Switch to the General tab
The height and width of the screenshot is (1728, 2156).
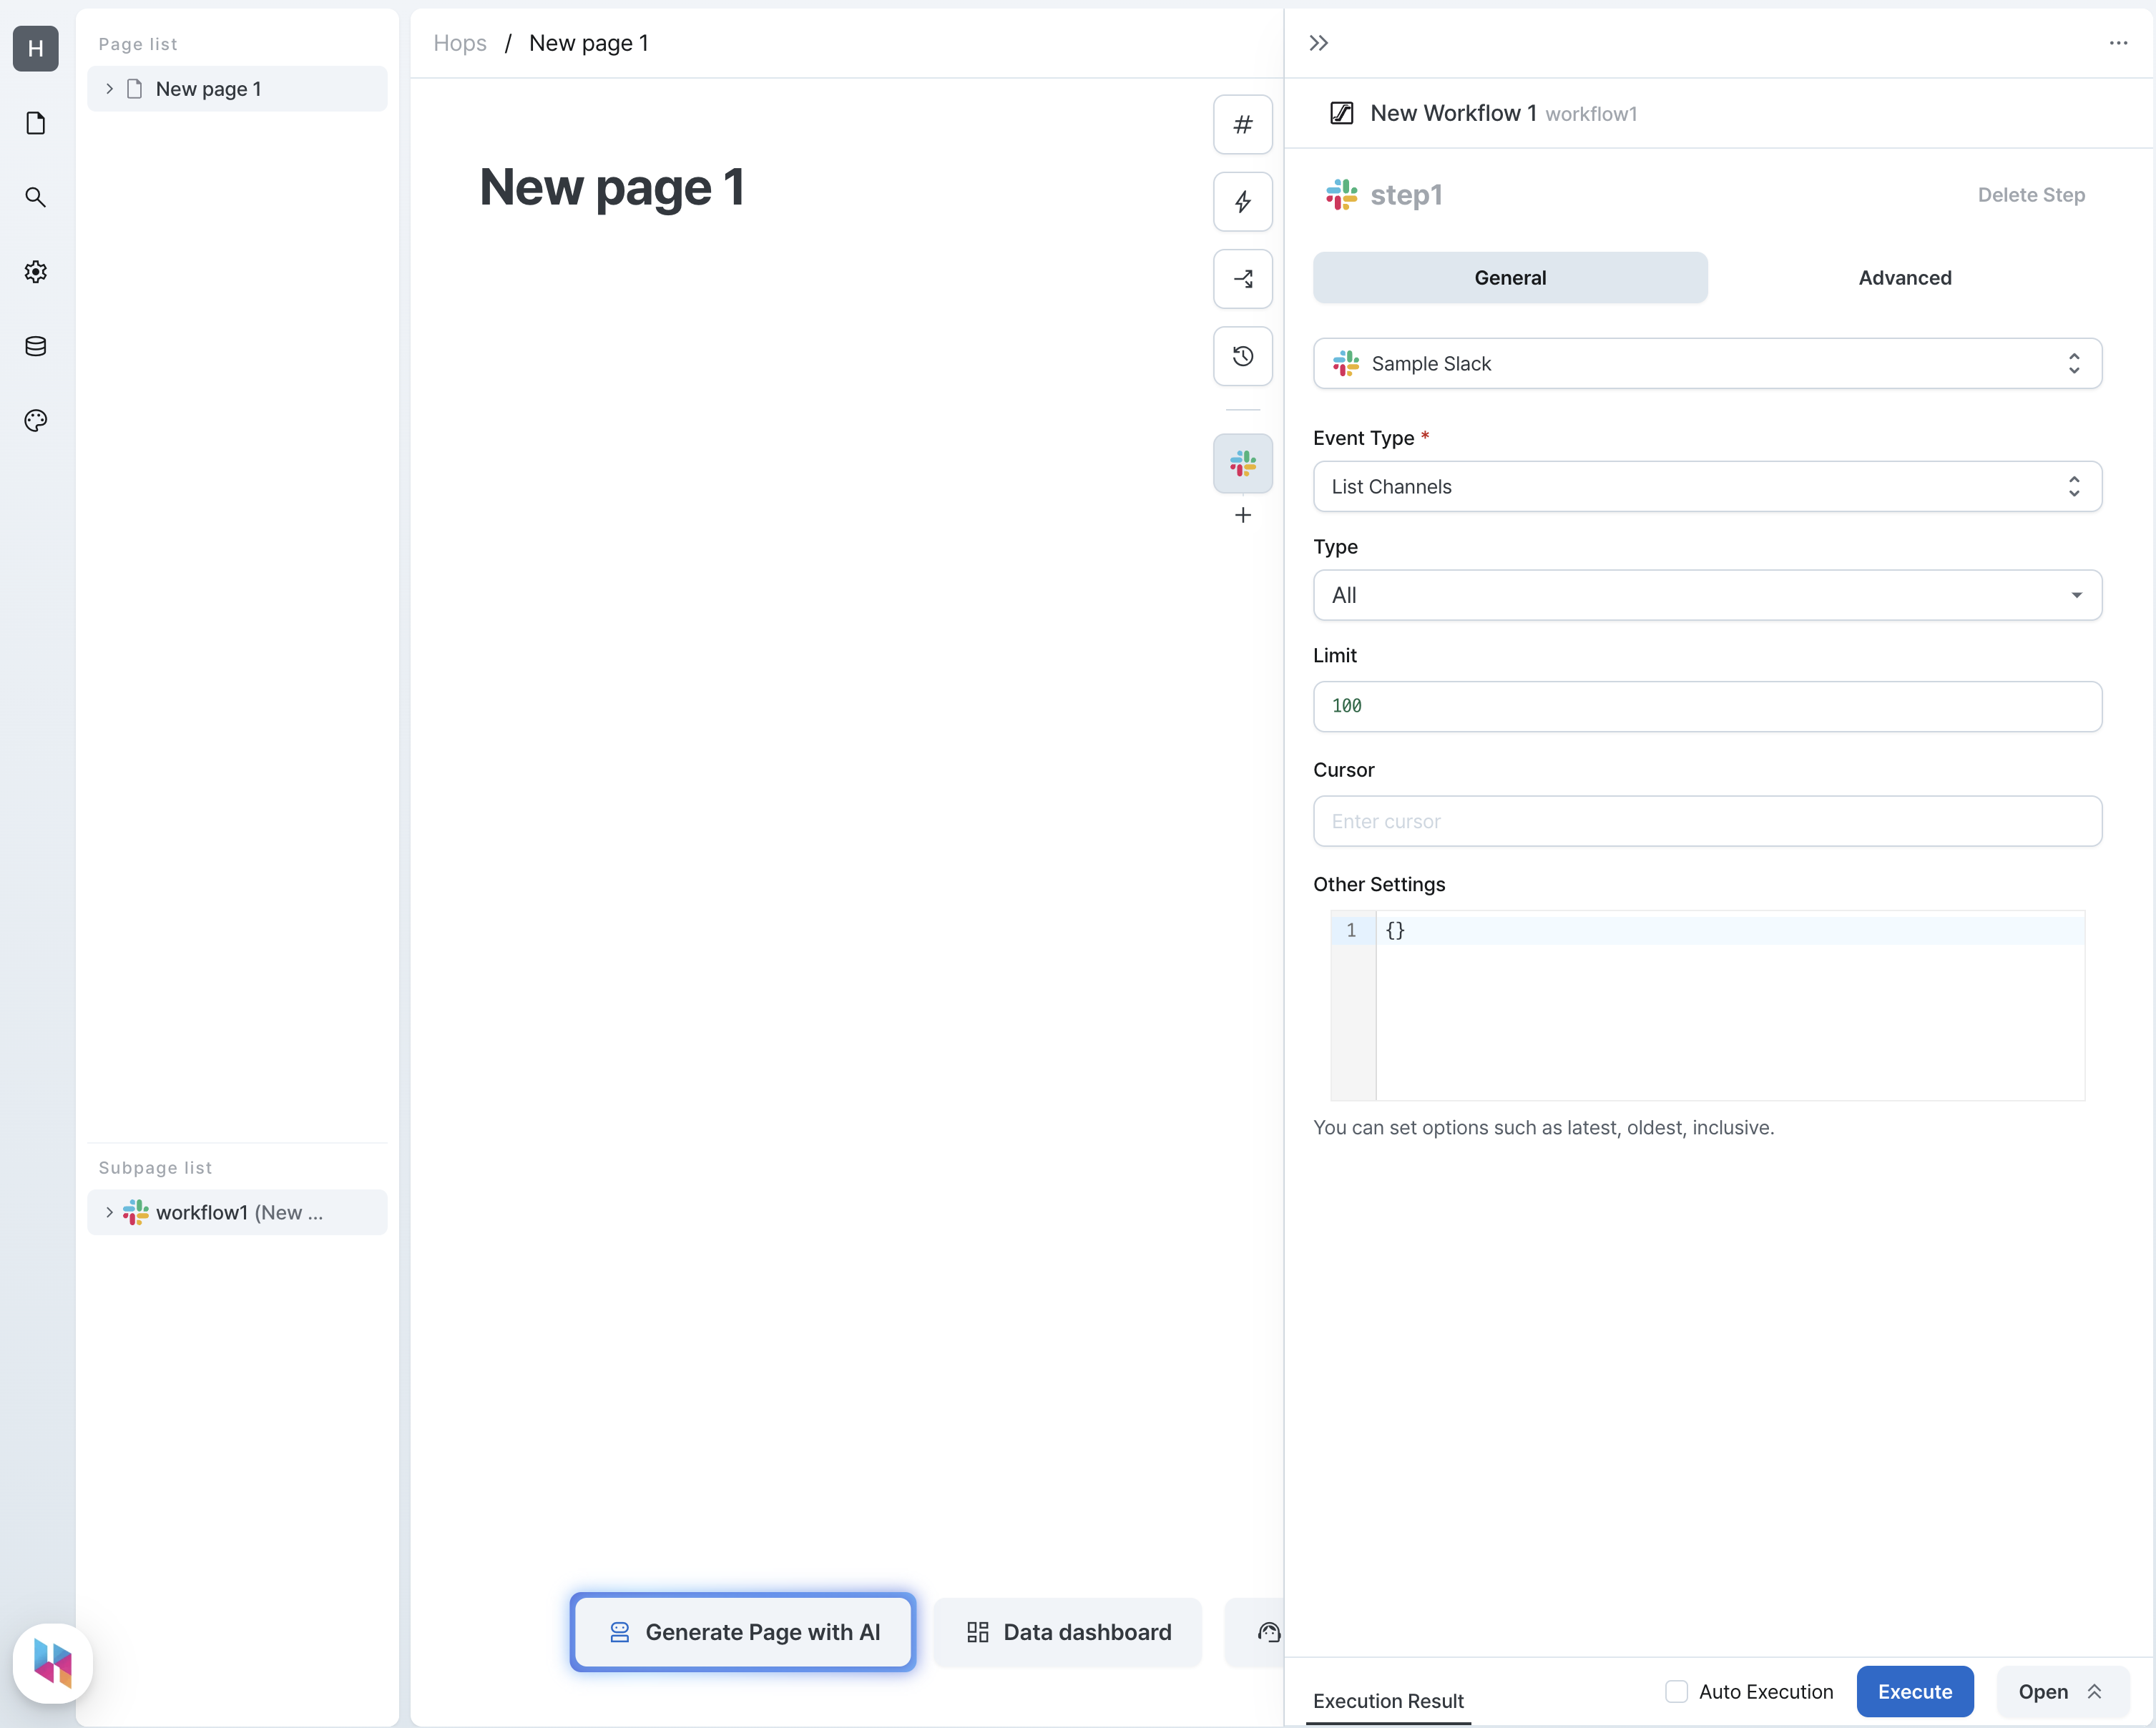pos(1509,277)
